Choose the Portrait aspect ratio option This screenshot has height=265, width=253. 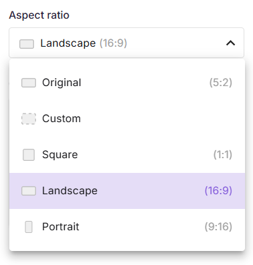(x=127, y=227)
